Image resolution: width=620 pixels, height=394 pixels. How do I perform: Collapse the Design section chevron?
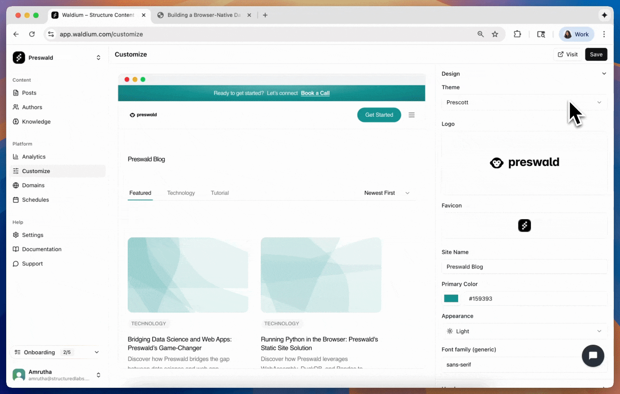click(x=604, y=74)
